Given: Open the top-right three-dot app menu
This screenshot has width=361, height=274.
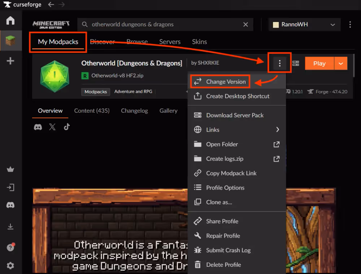Looking at the screenshot, I should 350,25.
